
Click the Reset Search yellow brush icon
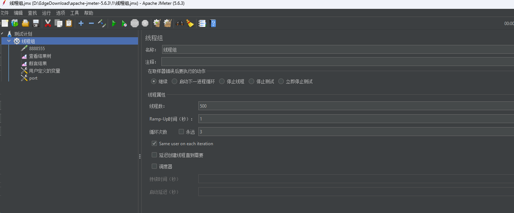click(x=190, y=23)
